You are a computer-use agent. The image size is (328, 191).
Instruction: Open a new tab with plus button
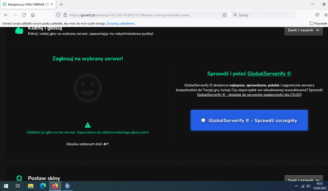tap(61, 4)
